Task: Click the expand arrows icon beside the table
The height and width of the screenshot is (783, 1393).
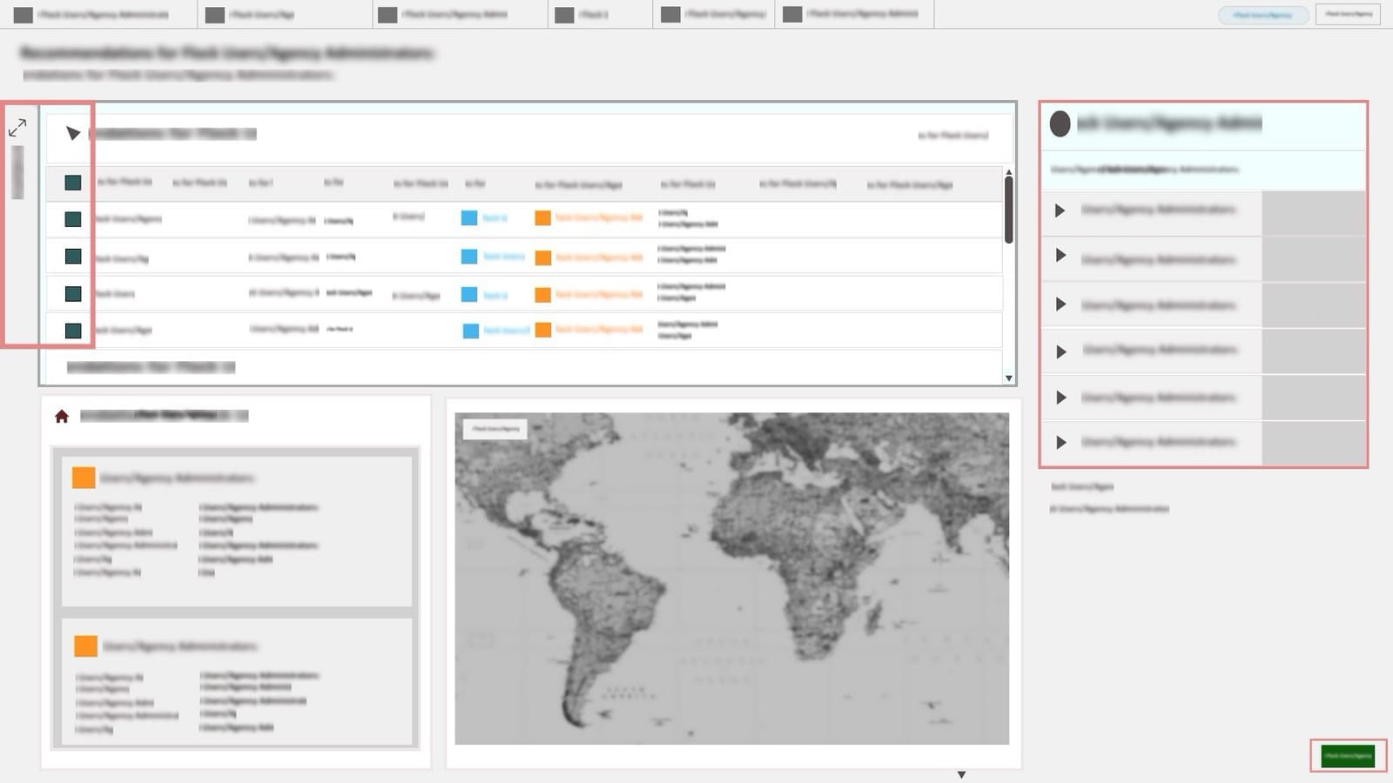Action: [x=17, y=129]
